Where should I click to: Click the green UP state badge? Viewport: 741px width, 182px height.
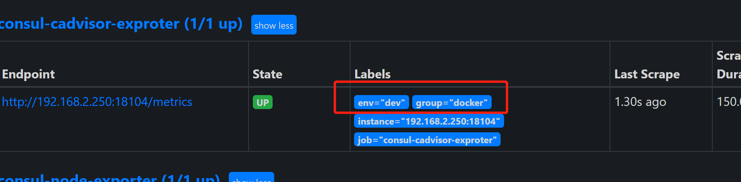tap(263, 102)
